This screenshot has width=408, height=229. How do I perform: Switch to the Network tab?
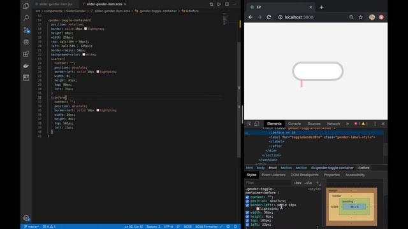pyautogui.click(x=333, y=124)
